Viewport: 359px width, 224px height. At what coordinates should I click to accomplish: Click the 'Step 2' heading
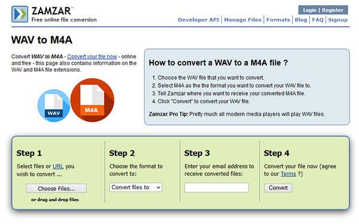click(x=122, y=153)
